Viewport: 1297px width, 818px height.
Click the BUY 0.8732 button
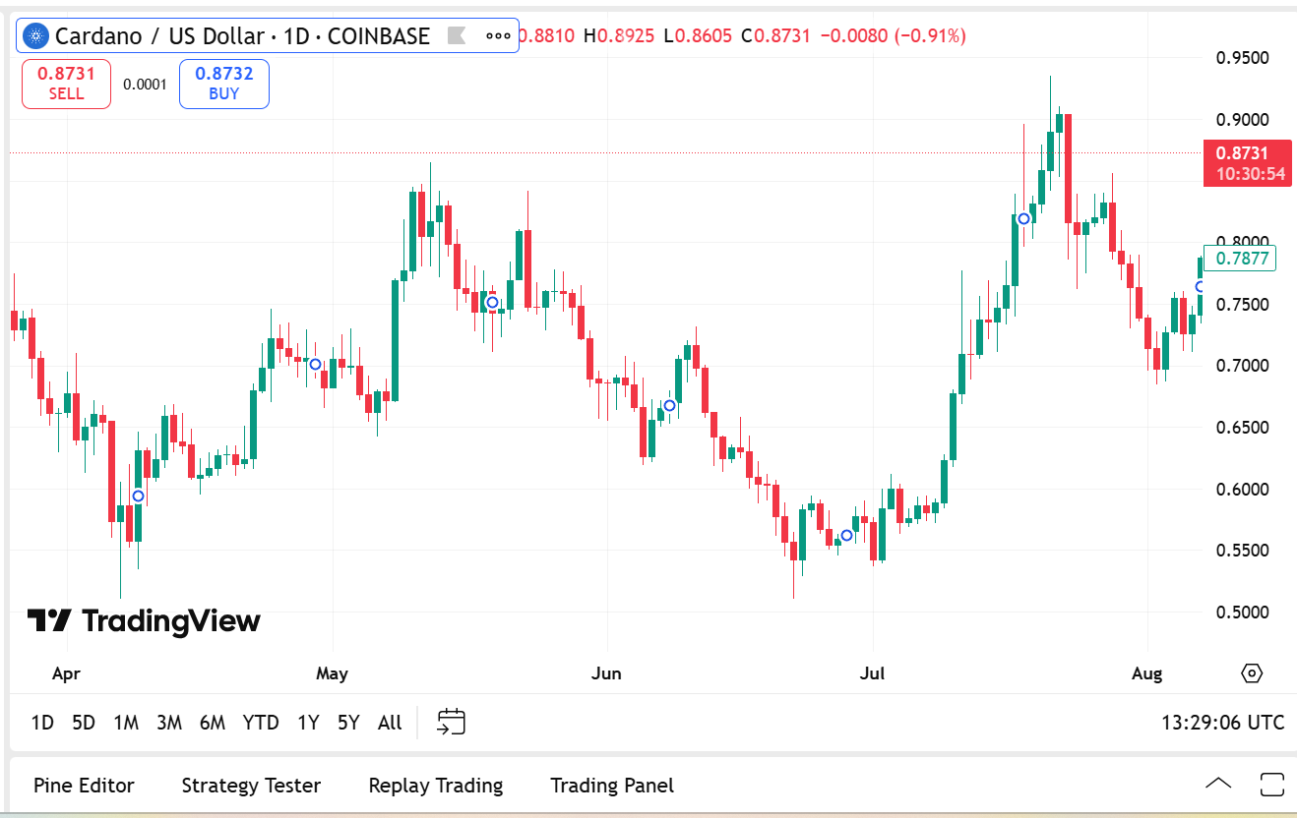point(224,84)
